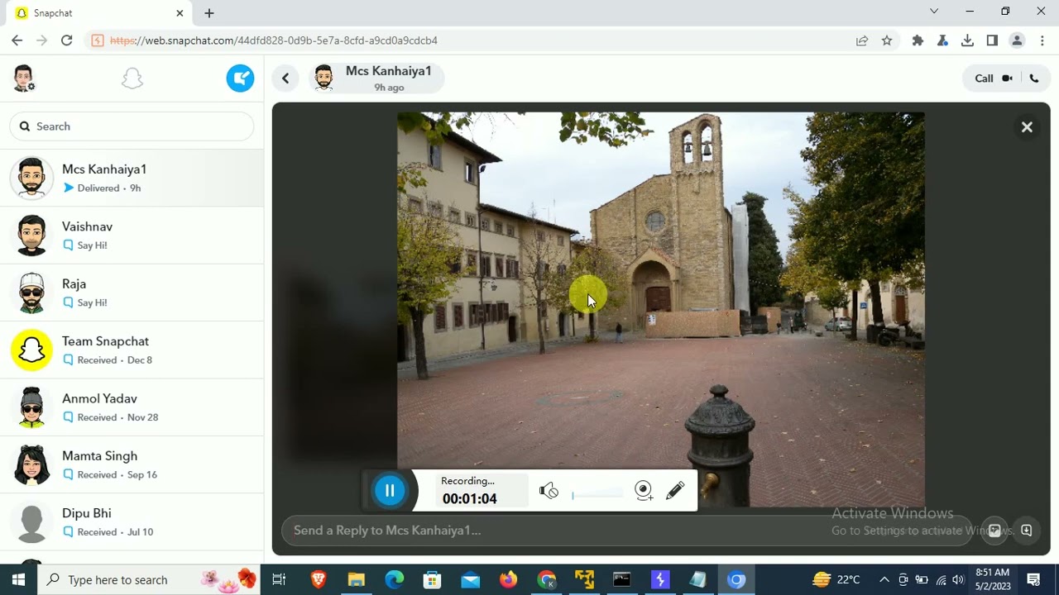Click the taskbar search box
The image size is (1059, 595).
pos(149,580)
